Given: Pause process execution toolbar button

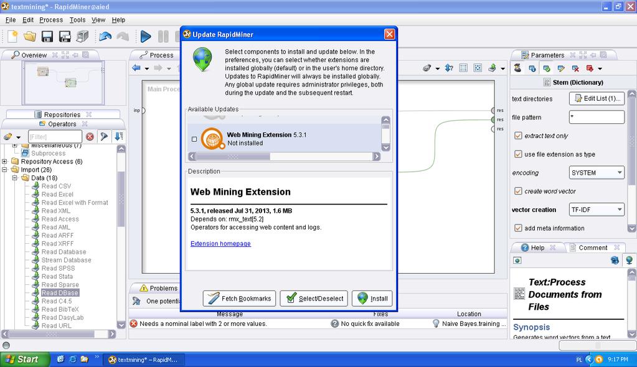Looking at the screenshot, I should (x=163, y=37).
